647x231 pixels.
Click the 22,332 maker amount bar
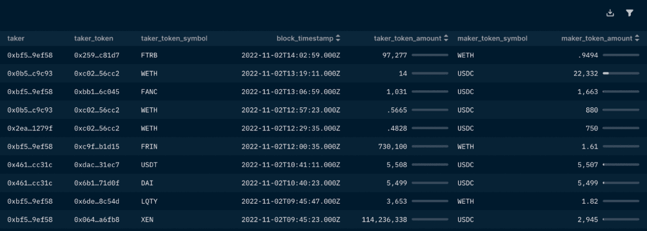pos(621,73)
